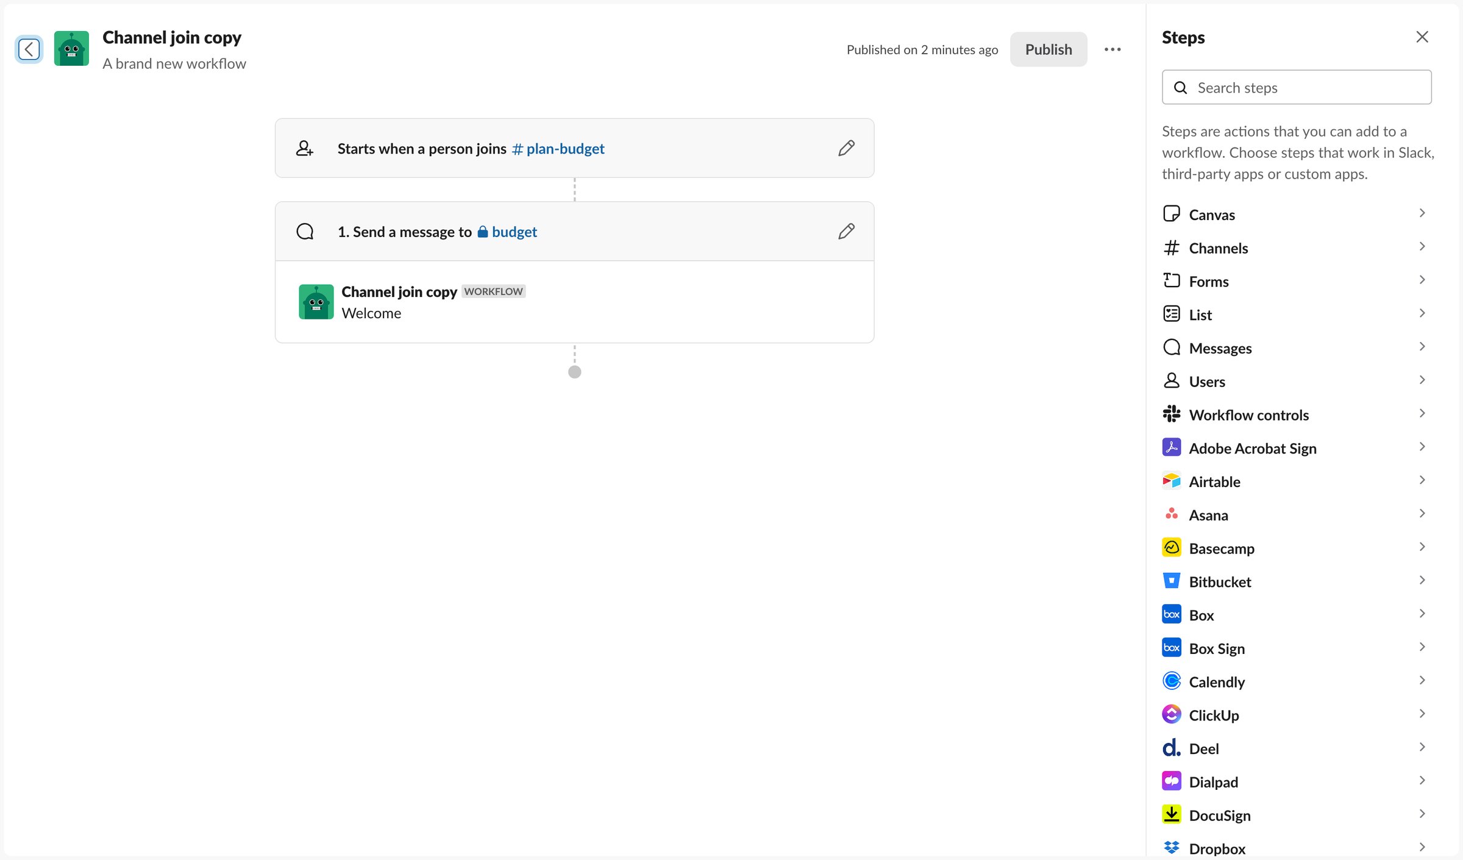Select the DocuSign icon
Image resolution: width=1463 pixels, height=860 pixels.
coord(1172,814)
